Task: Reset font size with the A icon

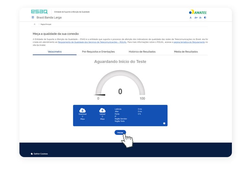Action: tap(190, 18)
